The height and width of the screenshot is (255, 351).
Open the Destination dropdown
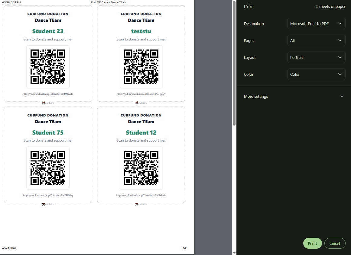(316, 24)
